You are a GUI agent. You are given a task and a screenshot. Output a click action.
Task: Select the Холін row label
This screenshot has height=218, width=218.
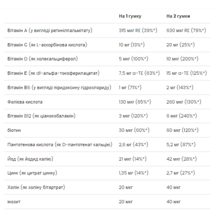[36, 187]
